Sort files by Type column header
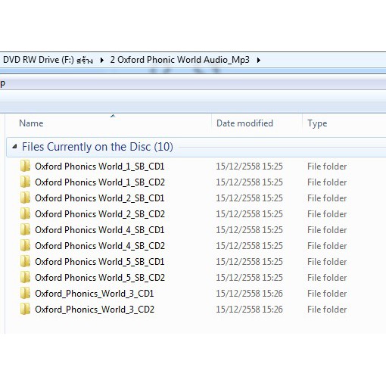Screen dimensions: 386x386 coord(317,123)
